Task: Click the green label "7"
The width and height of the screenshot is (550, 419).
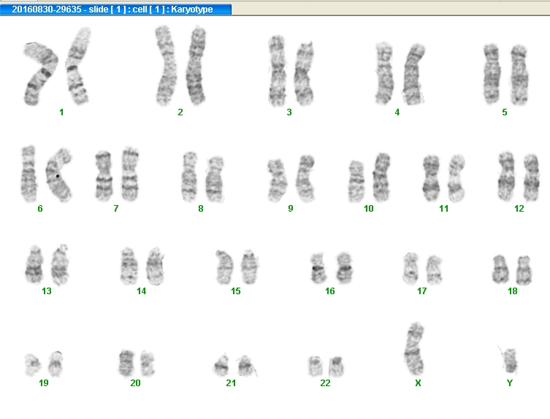Action: pyautogui.click(x=115, y=209)
